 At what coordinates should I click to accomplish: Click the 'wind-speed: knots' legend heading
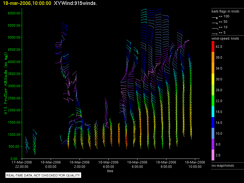point(225,39)
